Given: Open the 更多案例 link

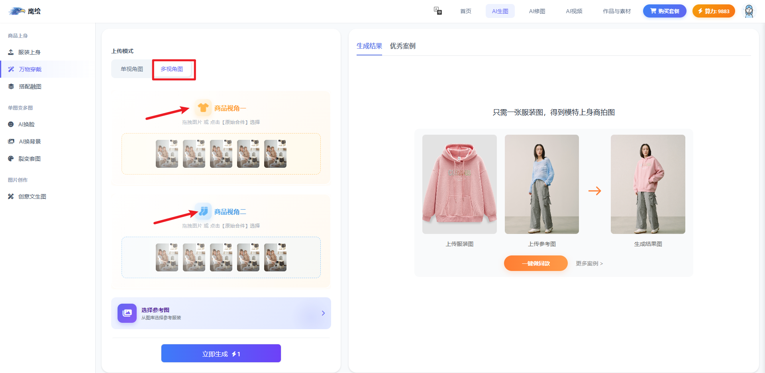Looking at the screenshot, I should (x=589, y=263).
